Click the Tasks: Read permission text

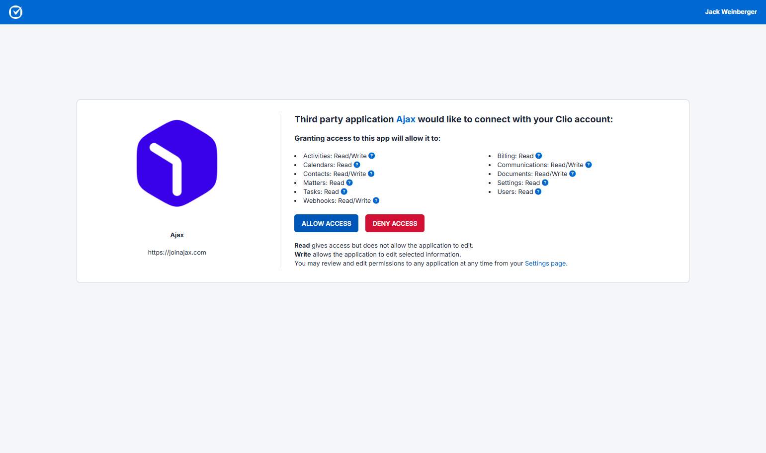321,192
